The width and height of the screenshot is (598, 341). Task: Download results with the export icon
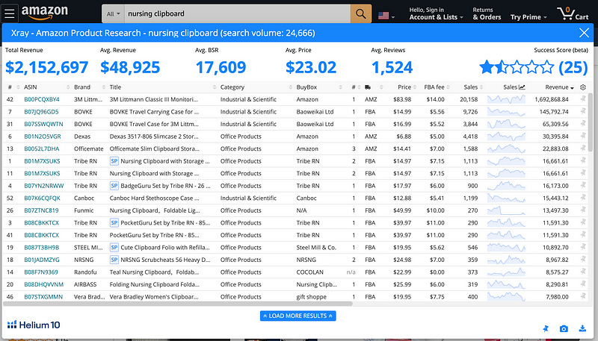(x=582, y=328)
